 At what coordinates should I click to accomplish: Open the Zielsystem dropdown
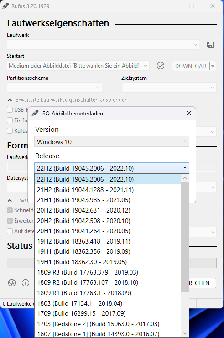[x=169, y=87]
